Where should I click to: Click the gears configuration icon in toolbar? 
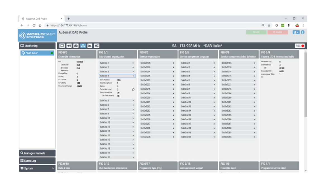point(97,46)
